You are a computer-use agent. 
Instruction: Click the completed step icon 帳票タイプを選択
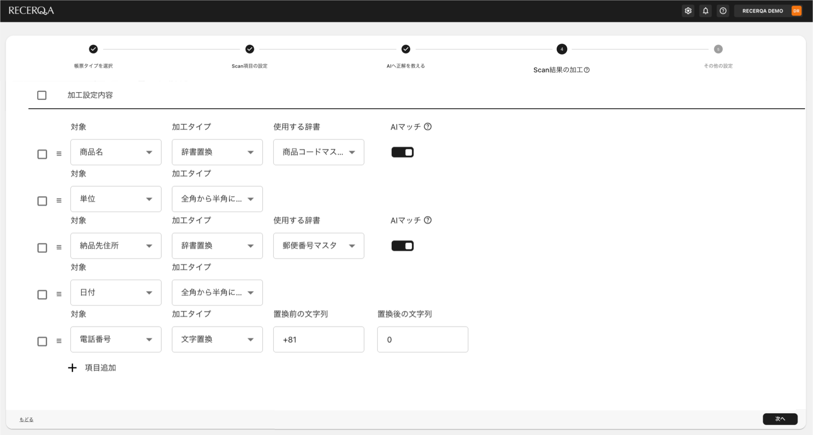(93, 49)
